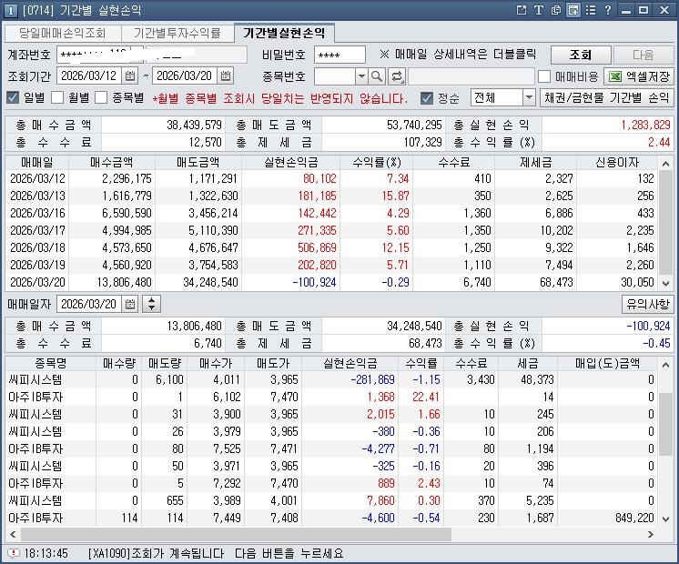Click the 엑셀저장 button

639,76
